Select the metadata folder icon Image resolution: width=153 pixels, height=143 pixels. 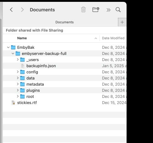pyautogui.click(x=22, y=84)
